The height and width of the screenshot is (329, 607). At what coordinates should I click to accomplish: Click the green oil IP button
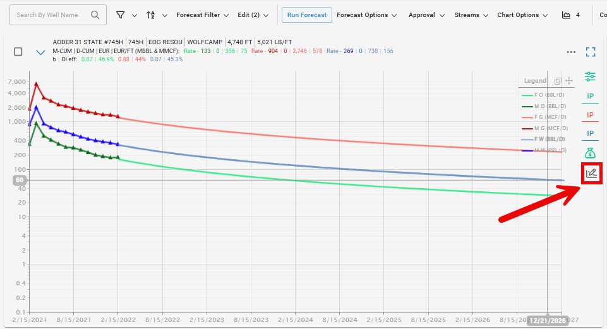pos(590,96)
